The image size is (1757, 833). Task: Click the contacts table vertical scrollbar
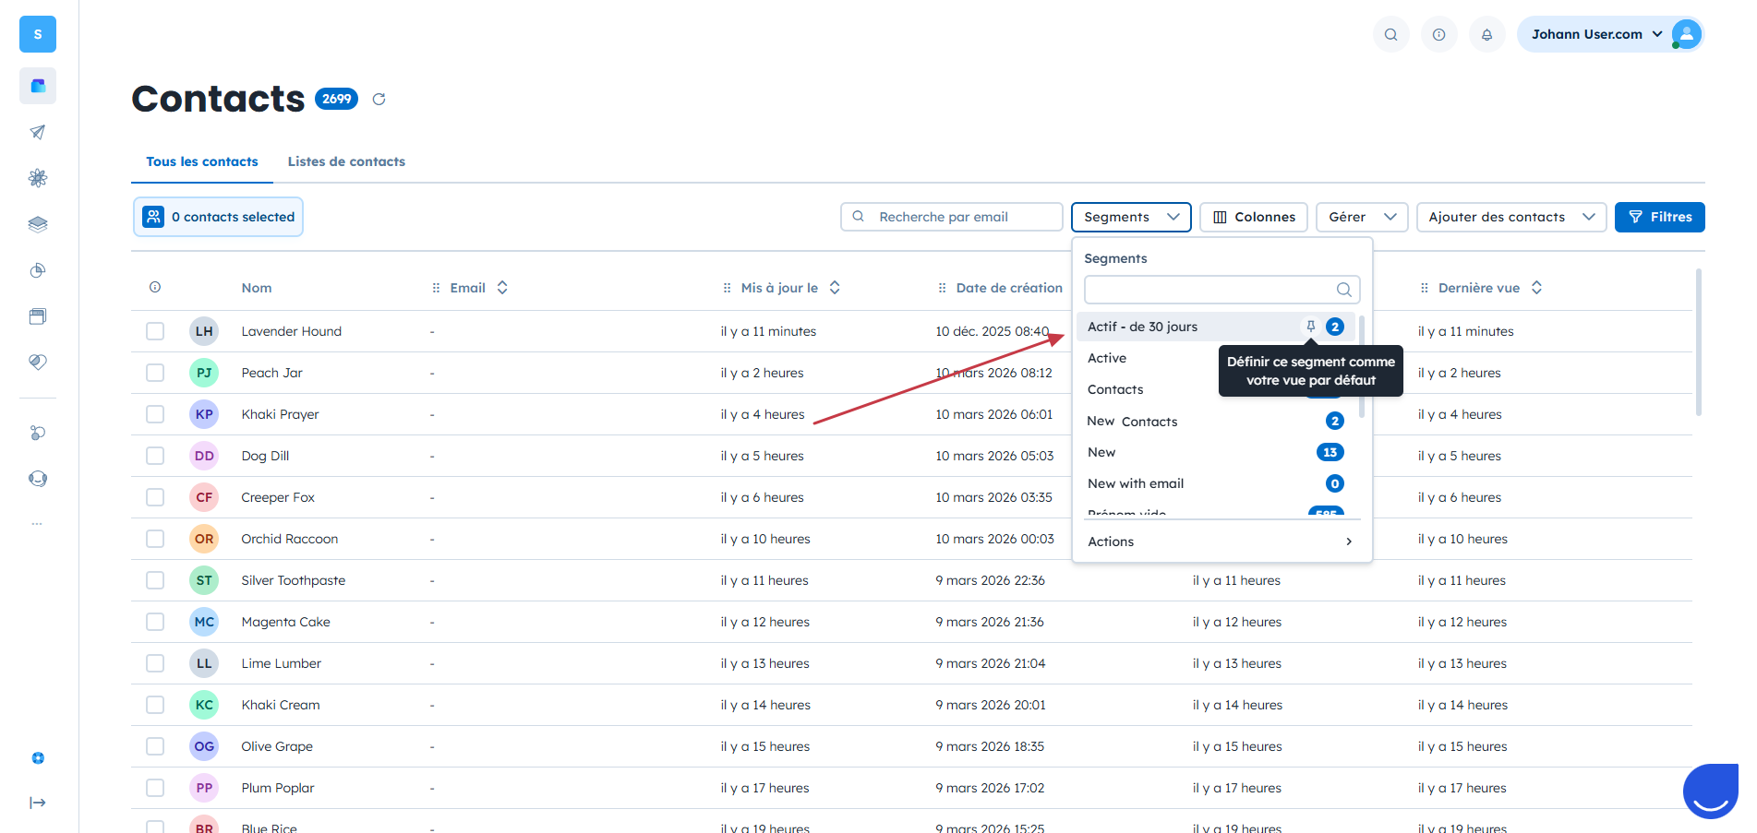pyautogui.click(x=1698, y=341)
